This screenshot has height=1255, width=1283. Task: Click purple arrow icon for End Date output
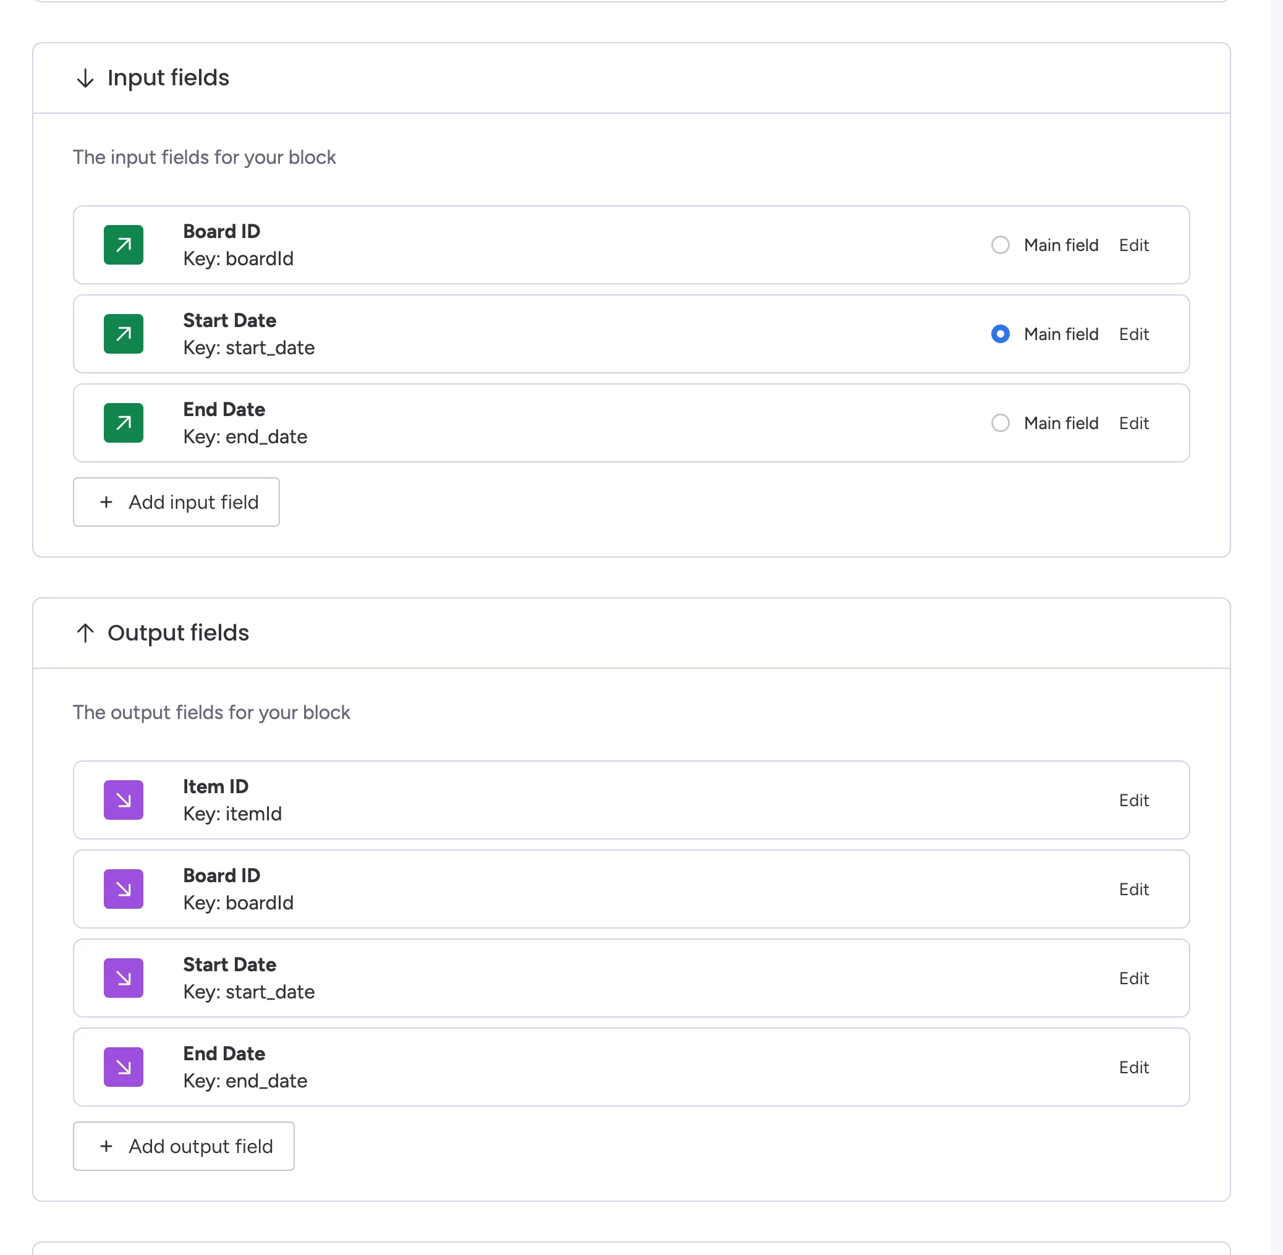point(123,1067)
